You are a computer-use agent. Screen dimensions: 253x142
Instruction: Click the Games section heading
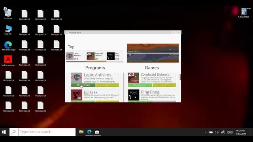(152, 68)
